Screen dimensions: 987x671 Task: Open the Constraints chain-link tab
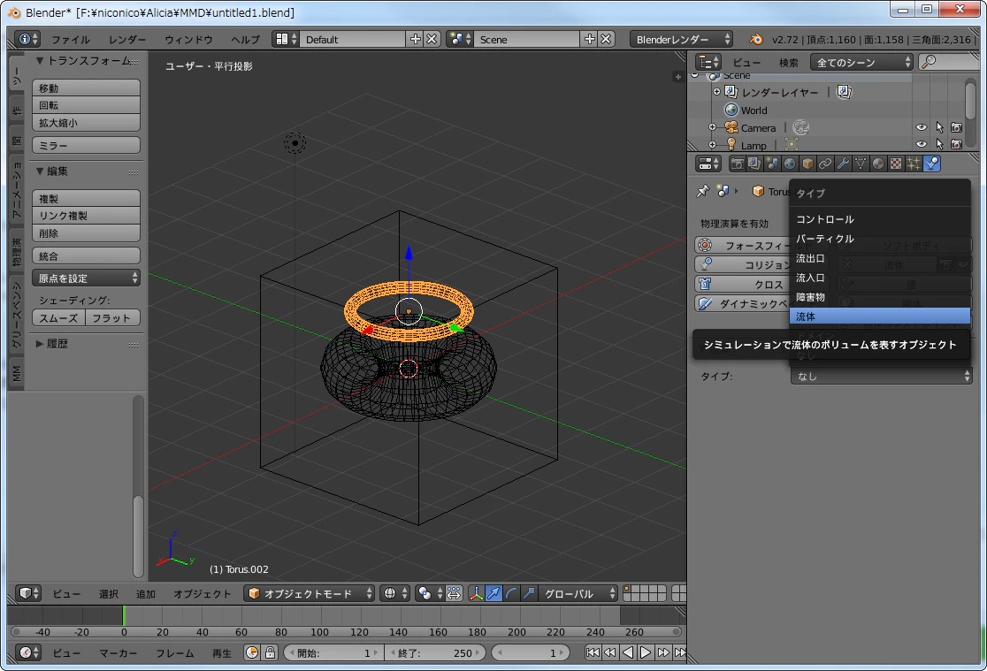[x=824, y=164]
